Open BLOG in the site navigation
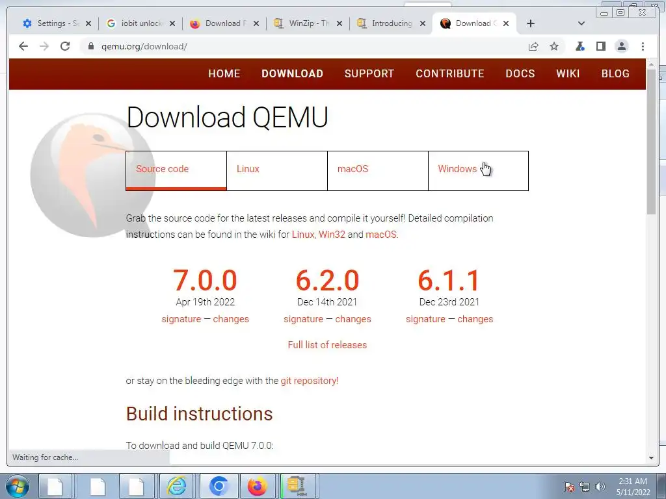 coord(615,73)
